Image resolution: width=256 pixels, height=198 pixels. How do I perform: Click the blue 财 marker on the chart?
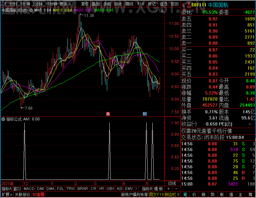tap(145, 114)
